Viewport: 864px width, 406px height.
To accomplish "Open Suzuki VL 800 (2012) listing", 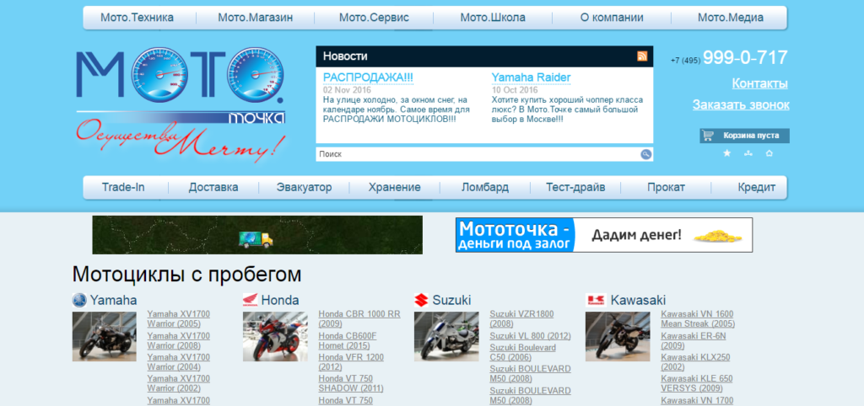I will (x=530, y=335).
